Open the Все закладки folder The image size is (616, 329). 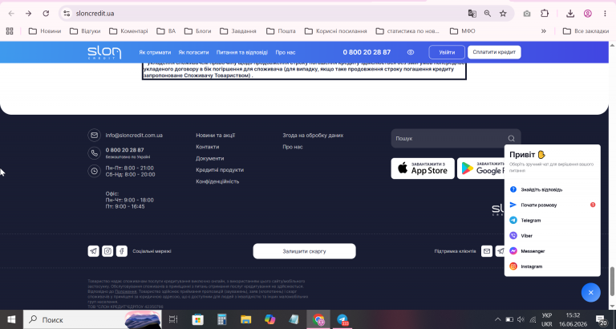click(x=586, y=31)
